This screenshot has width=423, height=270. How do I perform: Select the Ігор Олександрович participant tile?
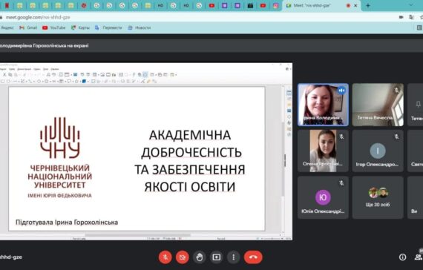pos(378,151)
